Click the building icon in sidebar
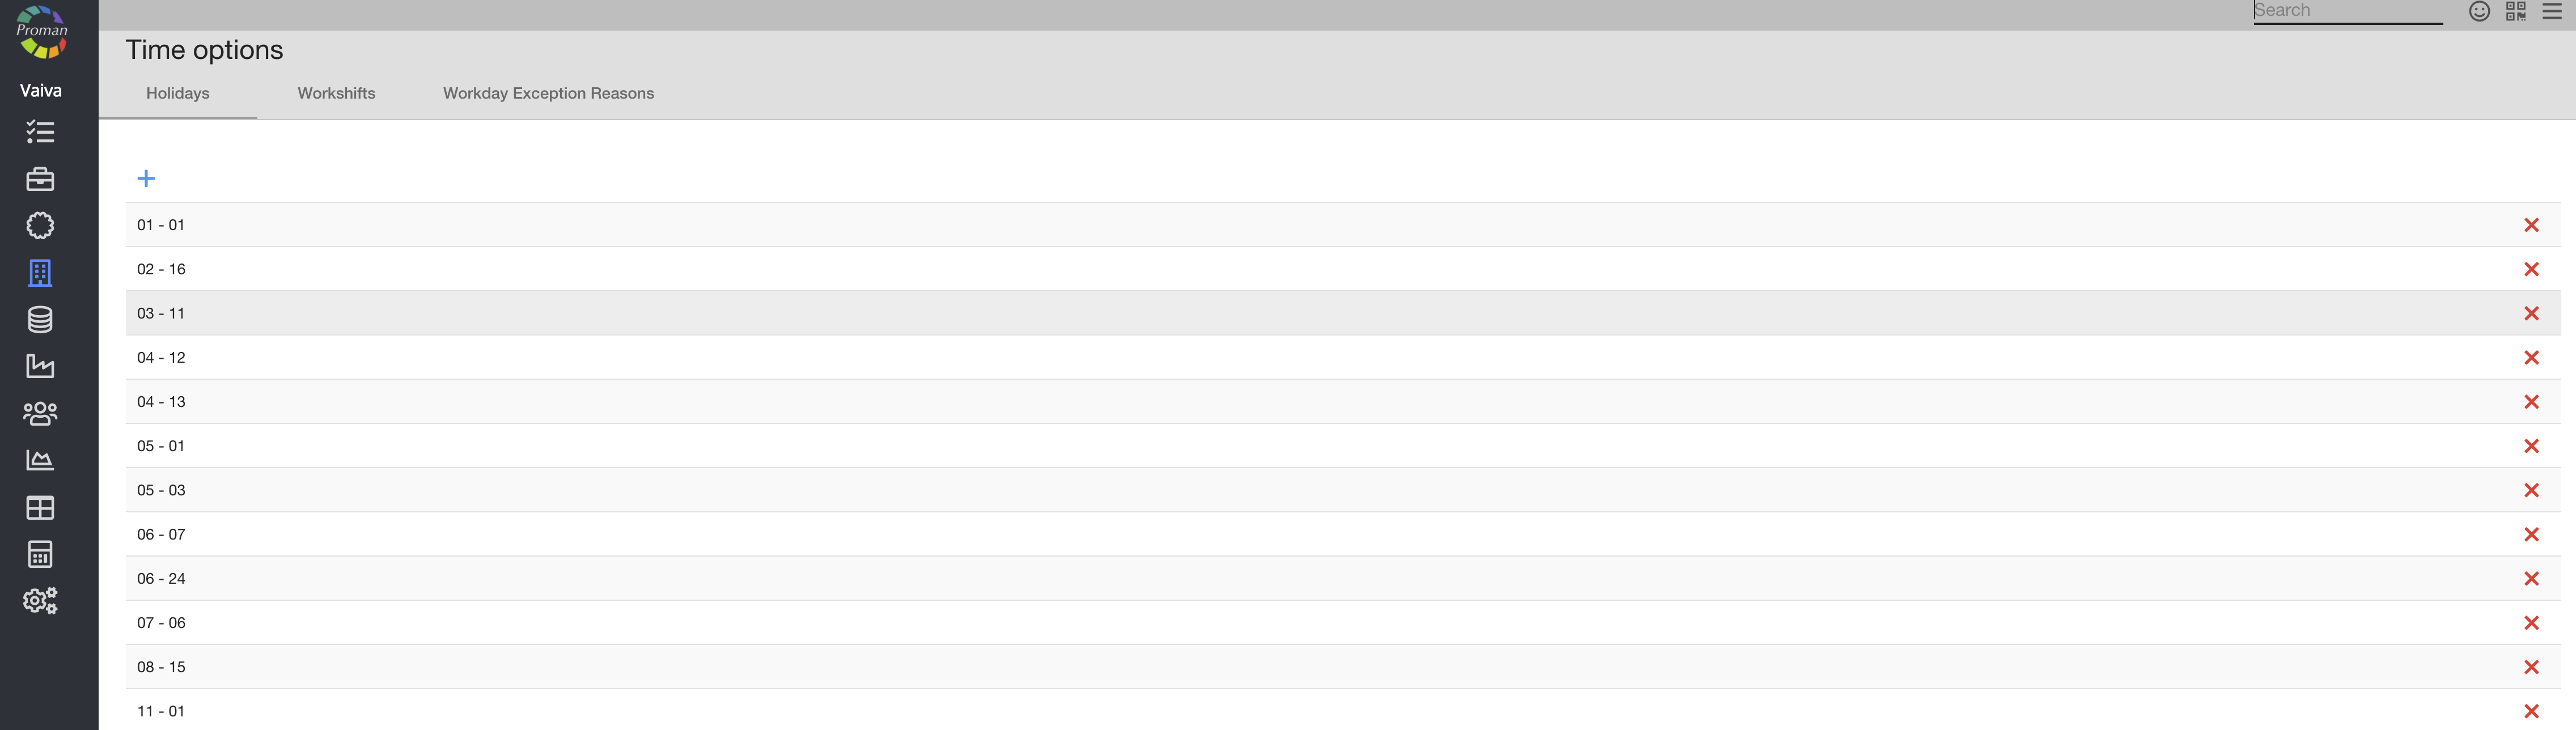This screenshot has height=730, width=2576. 40,273
